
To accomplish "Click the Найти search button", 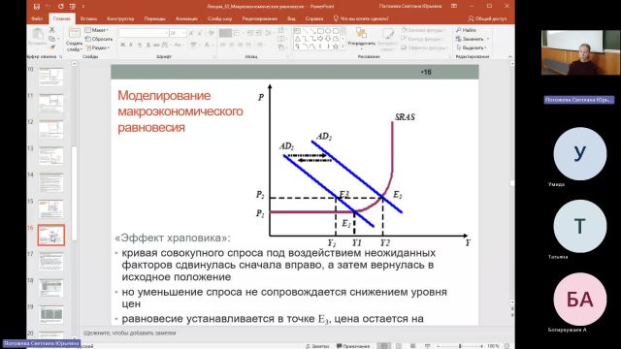I will point(466,30).
